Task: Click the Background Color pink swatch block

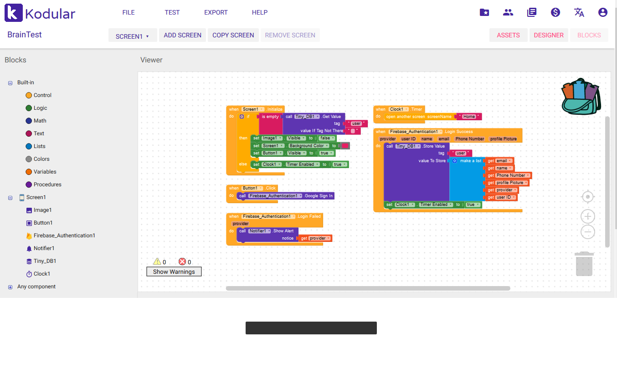Action: tap(345, 146)
